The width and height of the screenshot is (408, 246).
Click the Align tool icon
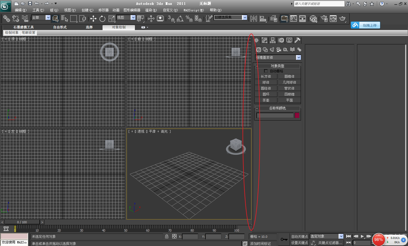[263, 19]
